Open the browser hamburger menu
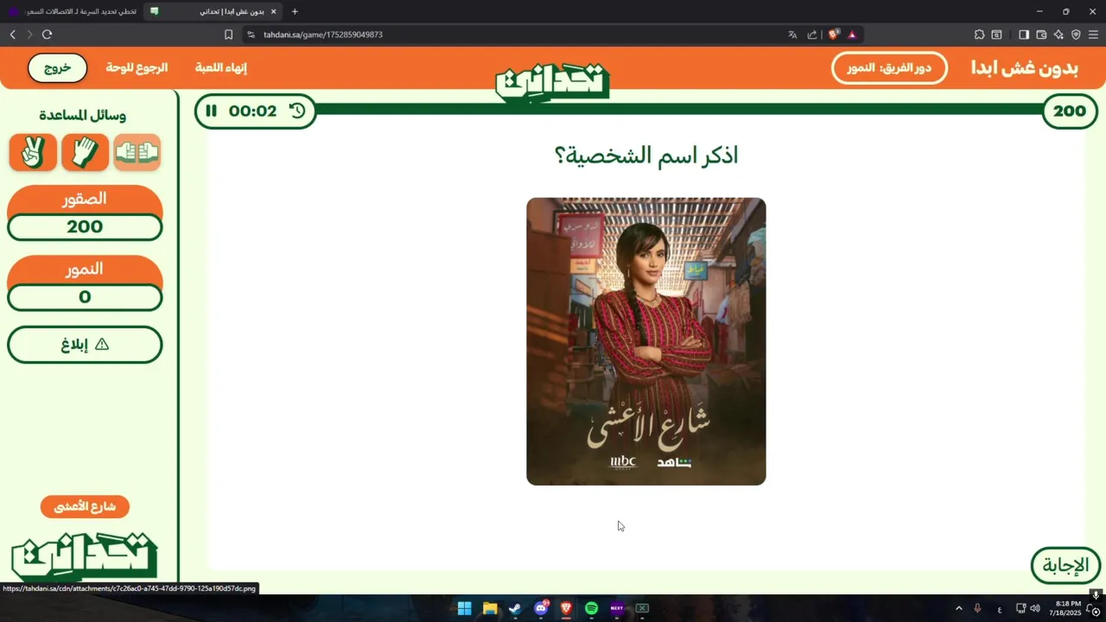The width and height of the screenshot is (1106, 622). click(x=1093, y=35)
